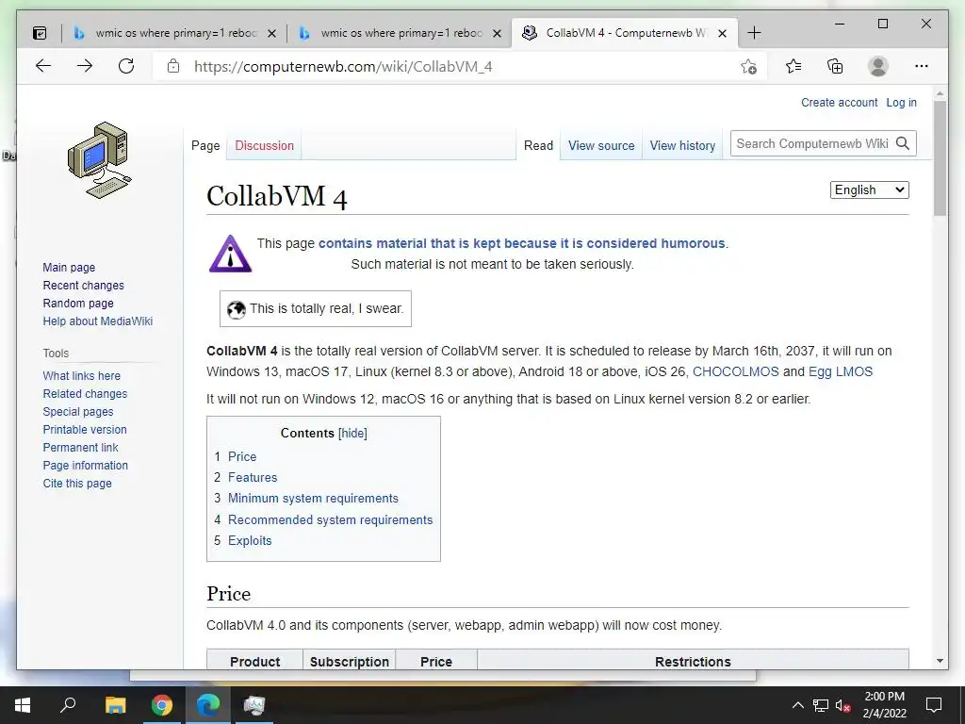
Task: Open Printable version link
Action: [84, 429]
